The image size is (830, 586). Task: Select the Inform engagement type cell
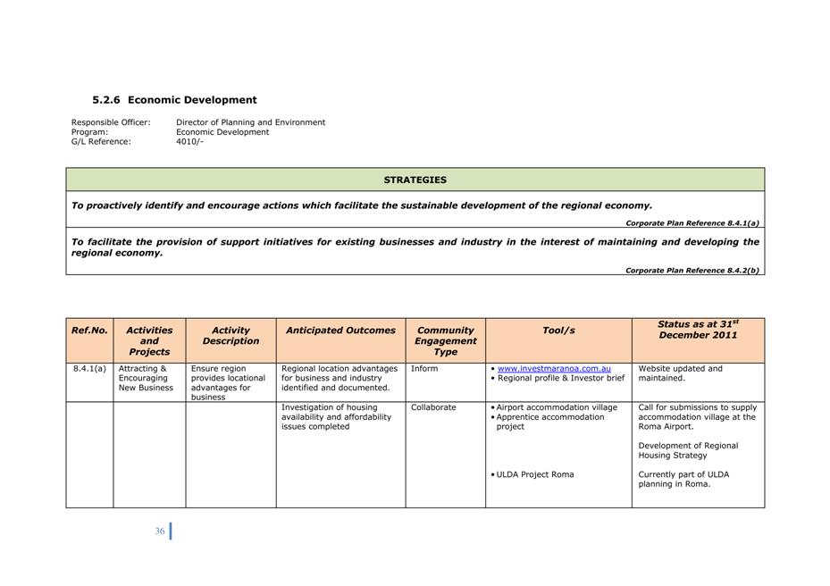pos(424,369)
